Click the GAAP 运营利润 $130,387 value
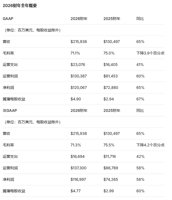Viewport: 172px width, 200px height. click(79, 76)
